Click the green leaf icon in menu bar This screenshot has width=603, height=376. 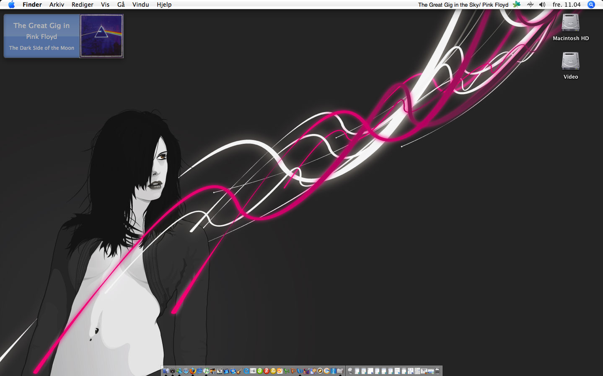point(517,5)
